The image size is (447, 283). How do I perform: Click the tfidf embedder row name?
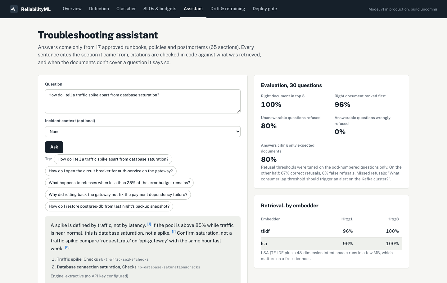(265, 231)
